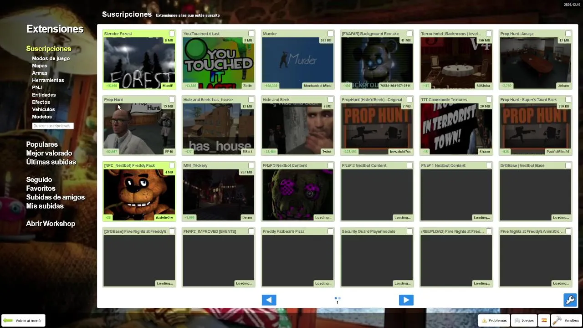The height and width of the screenshot is (328, 583).
Task: Toggle the PropHunt (Hide'n'Seek) - Original checkbox
Action: click(x=409, y=99)
